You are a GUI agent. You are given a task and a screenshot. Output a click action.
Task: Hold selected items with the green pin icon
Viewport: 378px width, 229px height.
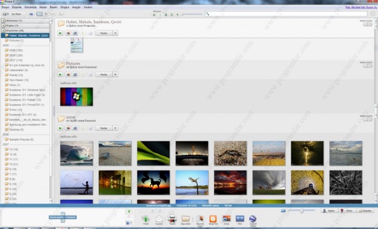129,211
